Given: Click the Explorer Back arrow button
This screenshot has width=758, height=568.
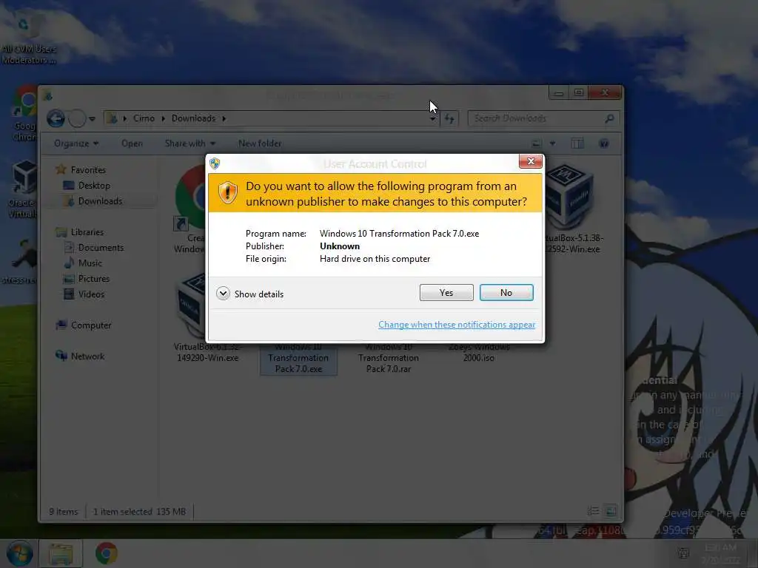Looking at the screenshot, I should click(x=56, y=118).
